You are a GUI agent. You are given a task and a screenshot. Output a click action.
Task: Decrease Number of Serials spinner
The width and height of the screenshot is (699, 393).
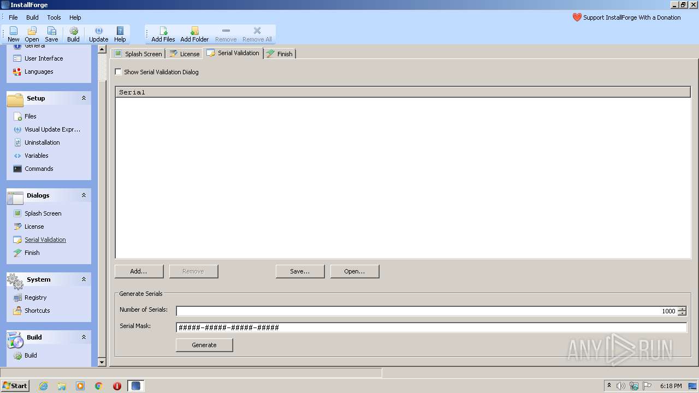(682, 313)
